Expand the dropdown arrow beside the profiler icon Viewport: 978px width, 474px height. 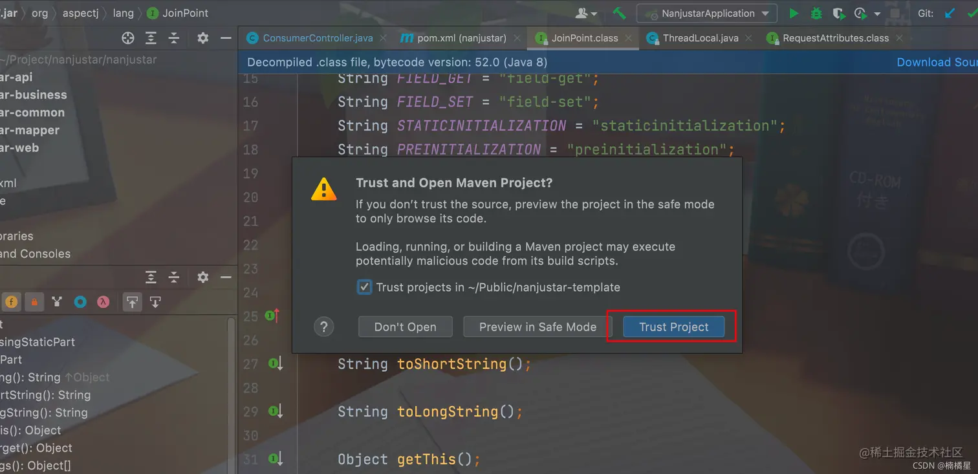[x=877, y=14]
